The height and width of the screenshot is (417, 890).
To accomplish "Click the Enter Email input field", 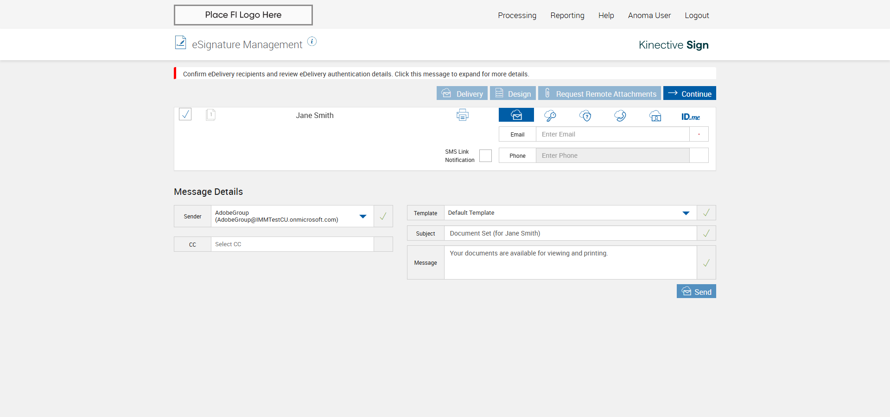I will click(612, 134).
